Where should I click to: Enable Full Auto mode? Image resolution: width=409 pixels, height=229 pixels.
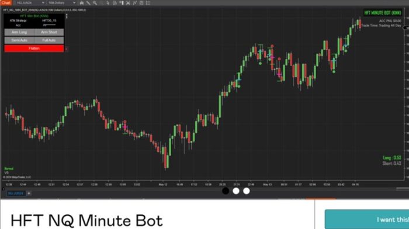click(49, 40)
